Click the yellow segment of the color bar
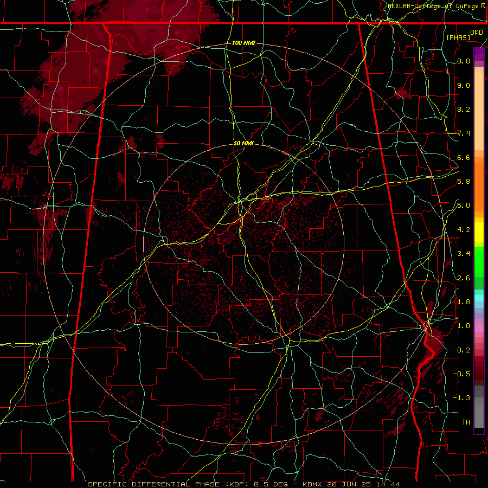 [x=479, y=232]
